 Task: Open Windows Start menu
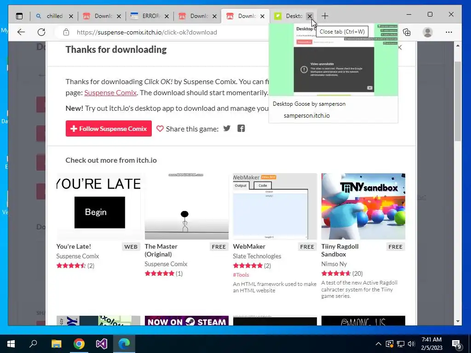pos(11,344)
